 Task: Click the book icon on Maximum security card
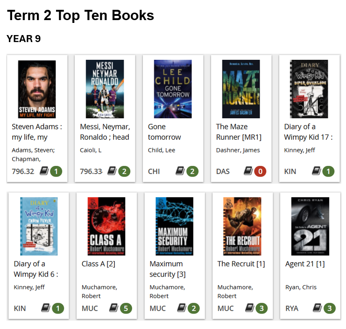(182, 308)
